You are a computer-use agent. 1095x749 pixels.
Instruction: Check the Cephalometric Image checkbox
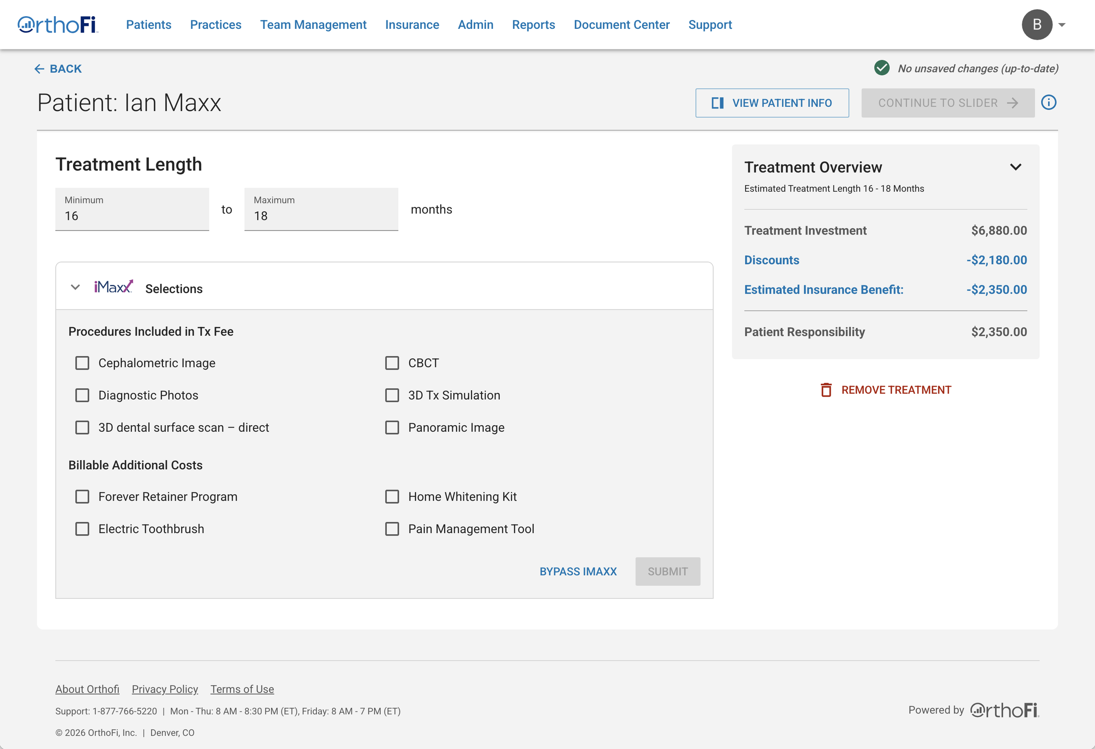[x=82, y=363]
